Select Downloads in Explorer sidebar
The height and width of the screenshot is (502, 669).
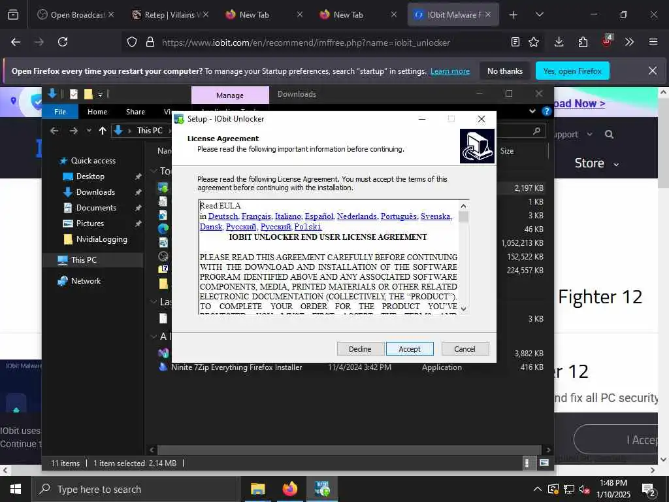click(95, 192)
